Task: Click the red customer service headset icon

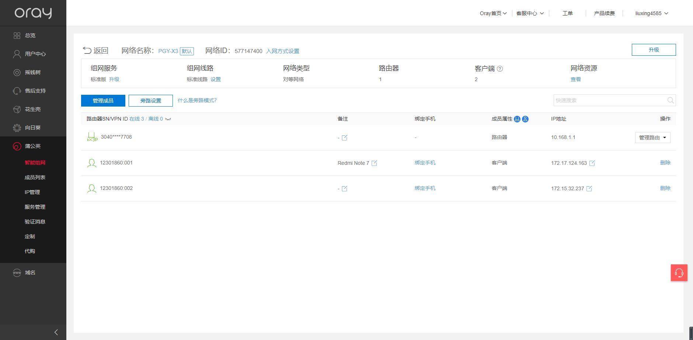Action: [x=679, y=273]
